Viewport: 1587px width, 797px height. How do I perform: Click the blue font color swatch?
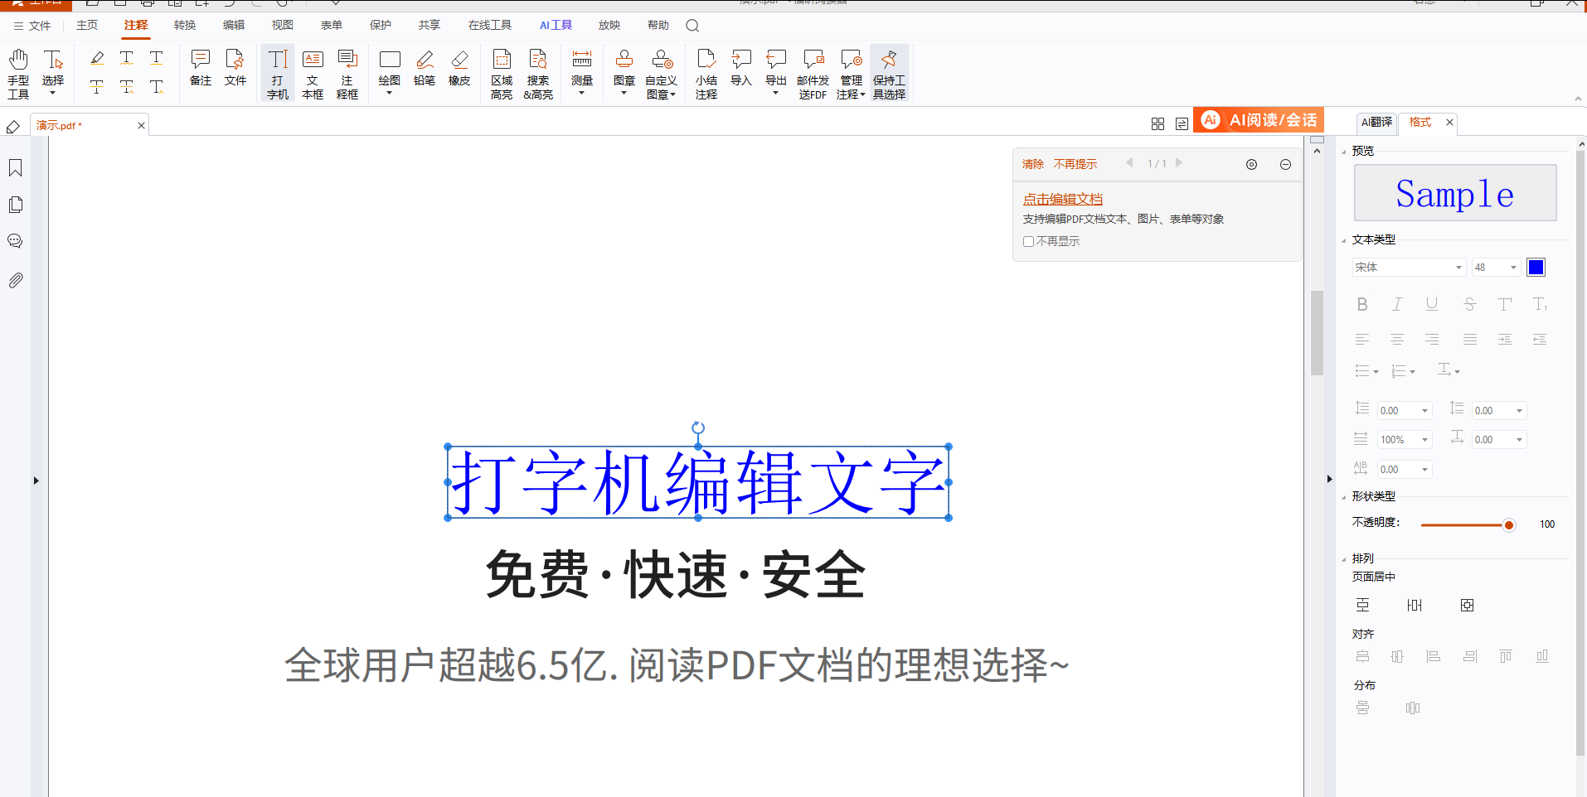[x=1536, y=267]
